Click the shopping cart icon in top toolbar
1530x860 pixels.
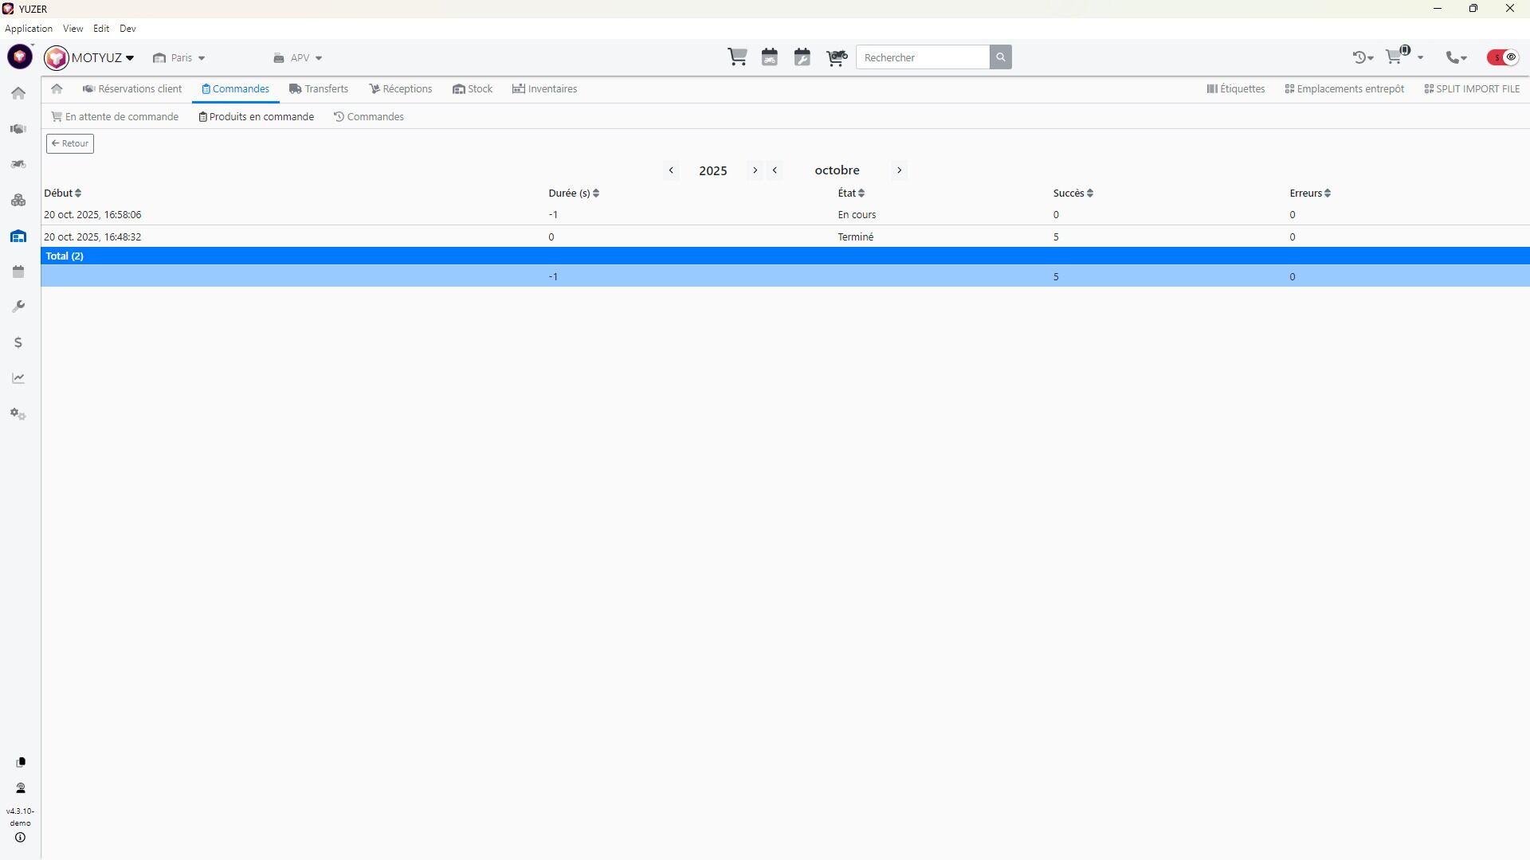point(737,57)
